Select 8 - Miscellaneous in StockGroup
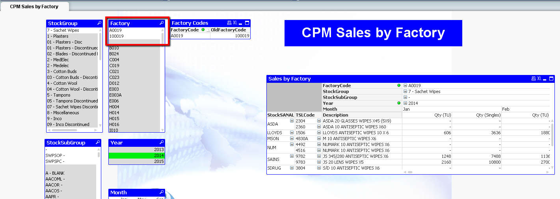The image size is (560, 199). pos(72,113)
